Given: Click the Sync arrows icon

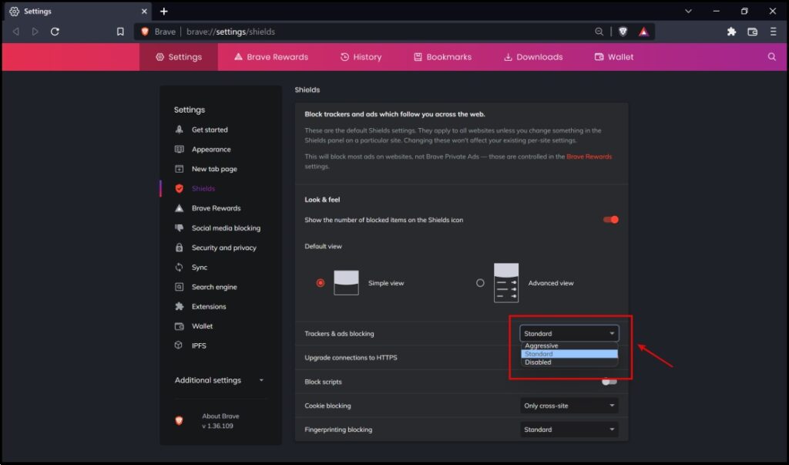Looking at the screenshot, I should tap(179, 267).
